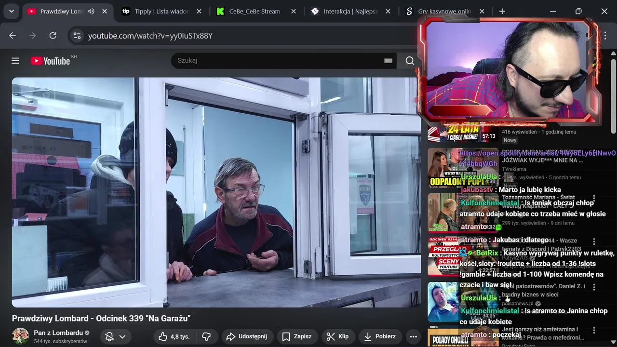Click the Prawdziwy Lombard video player
Screen dimensions: 617x347
click(216, 192)
